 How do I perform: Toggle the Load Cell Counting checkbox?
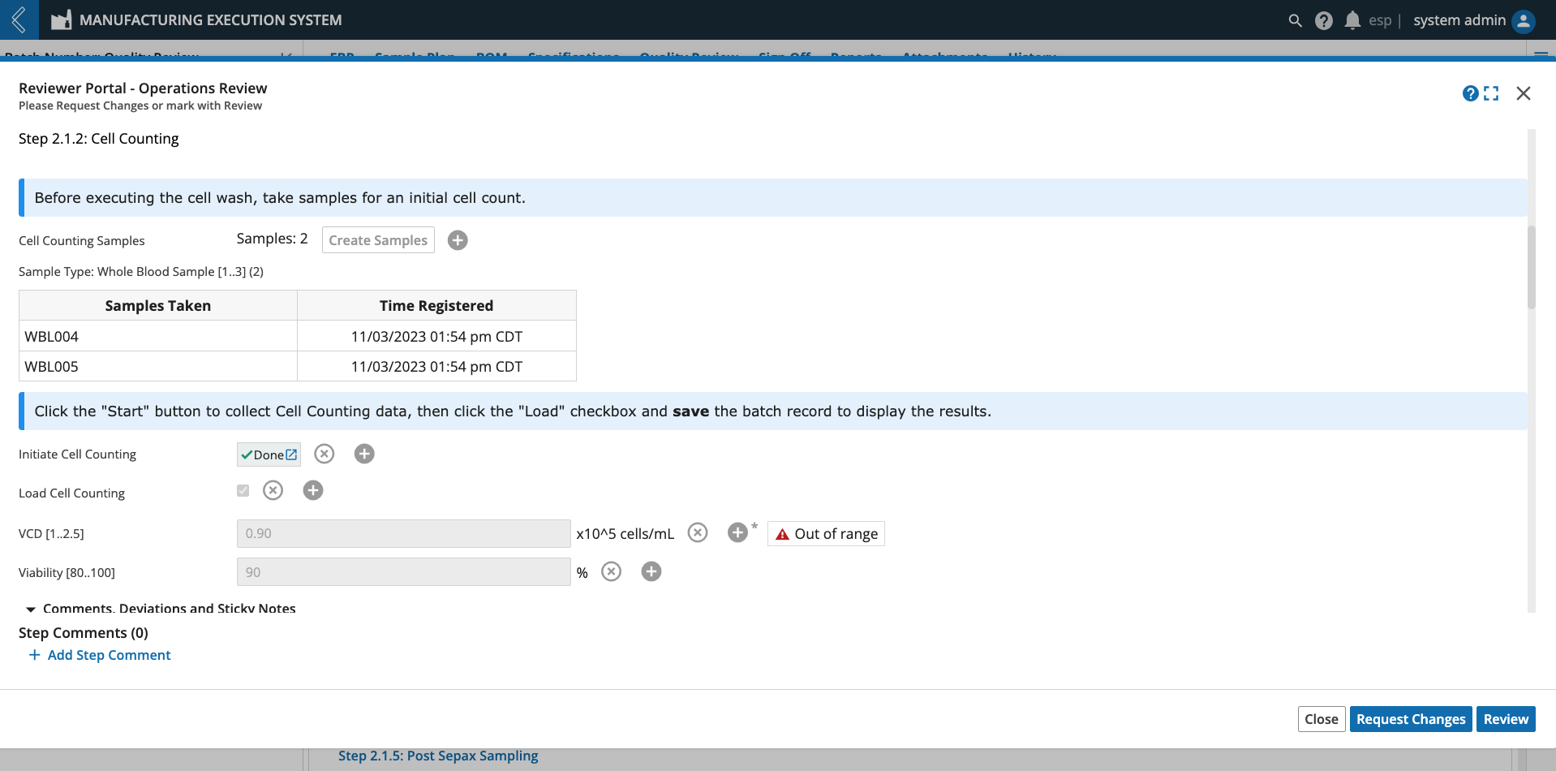243,490
